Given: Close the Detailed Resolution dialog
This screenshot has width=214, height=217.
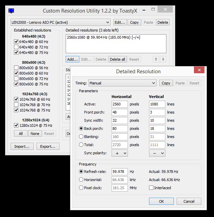Looking at the screenshot, I should tap(199, 70).
